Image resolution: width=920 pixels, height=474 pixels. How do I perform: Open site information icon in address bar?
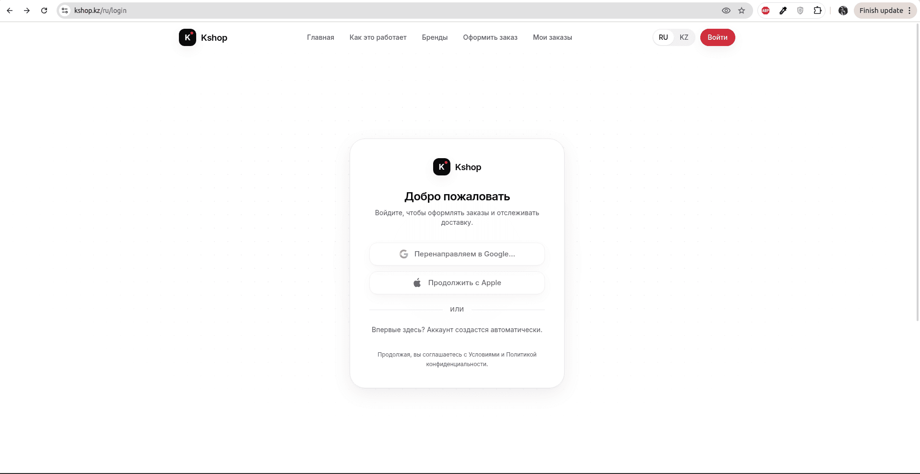[65, 11]
